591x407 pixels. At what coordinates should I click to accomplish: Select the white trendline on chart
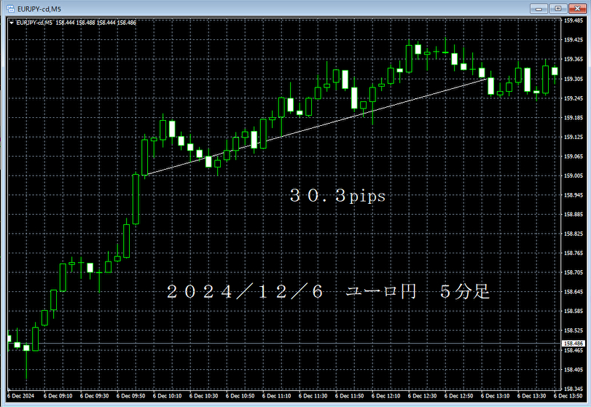click(316, 127)
